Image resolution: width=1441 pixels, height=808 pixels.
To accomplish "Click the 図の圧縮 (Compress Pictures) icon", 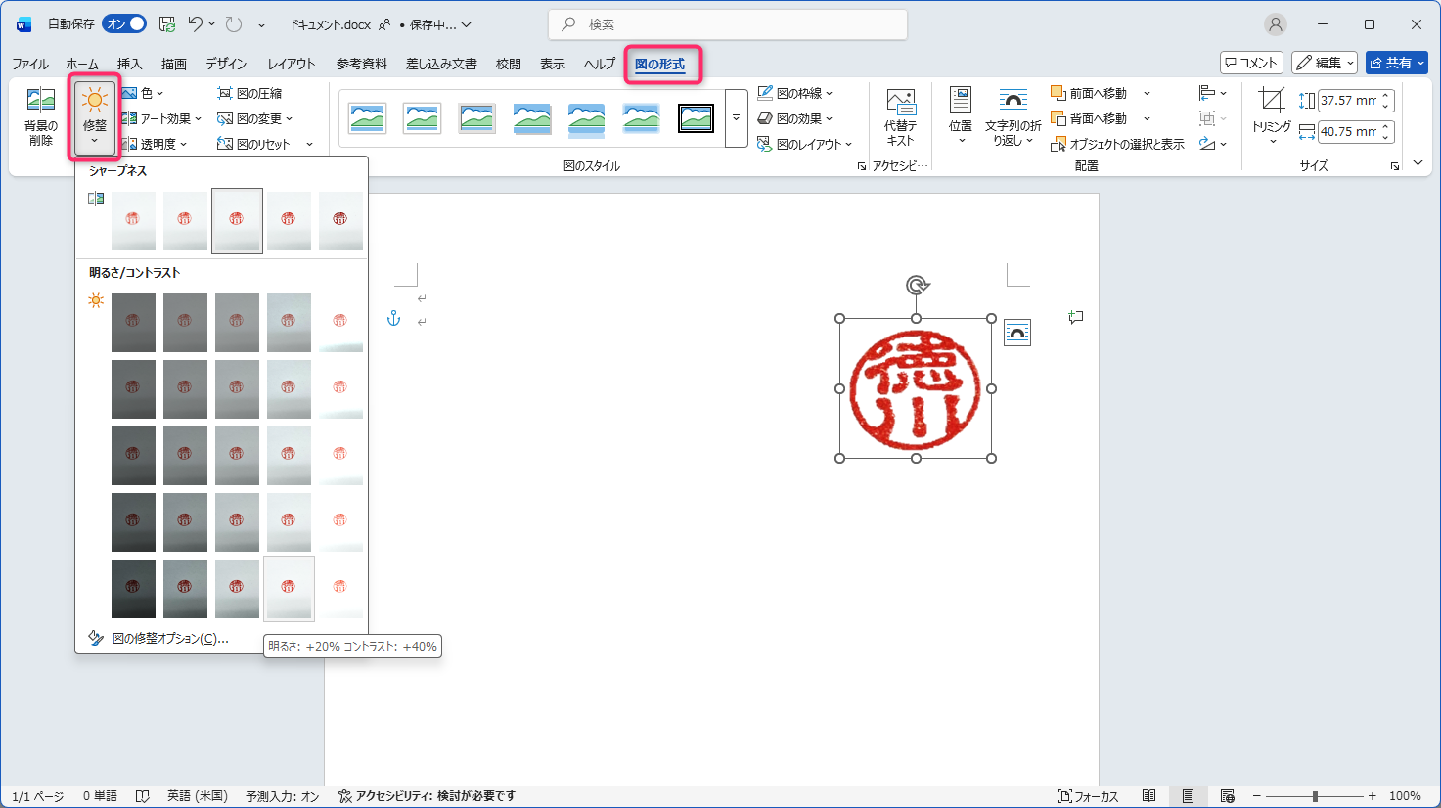I will 225,94.
